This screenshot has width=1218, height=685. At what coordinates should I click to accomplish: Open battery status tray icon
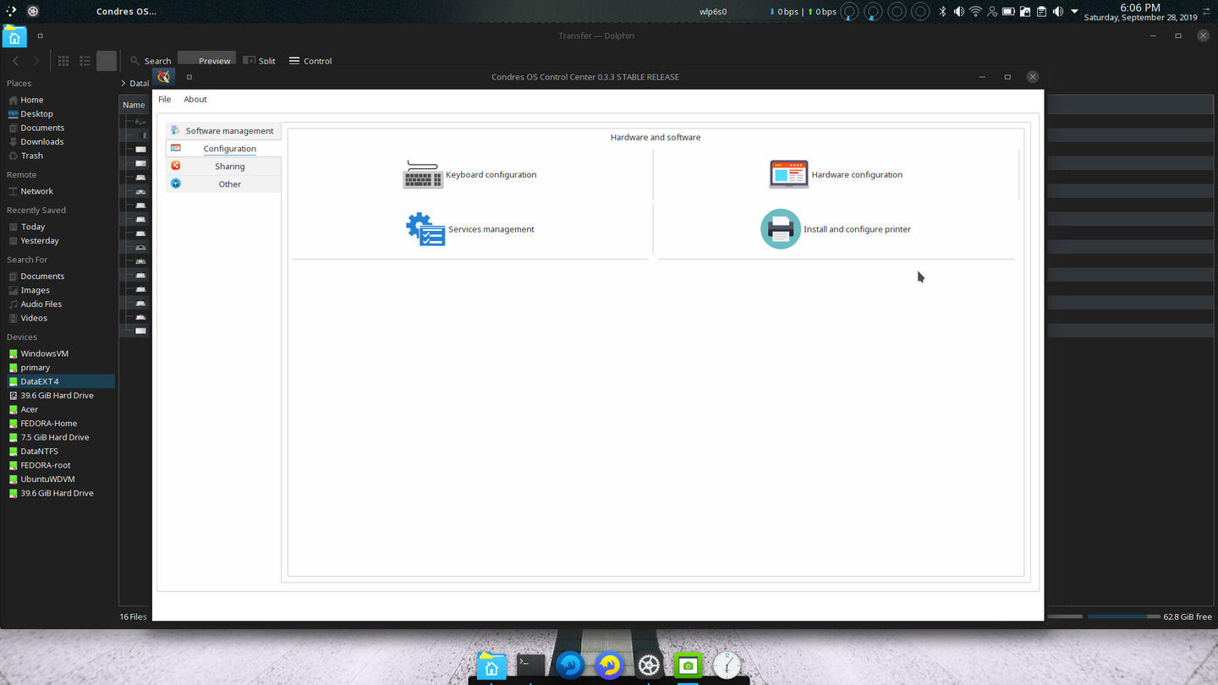pos(1008,12)
